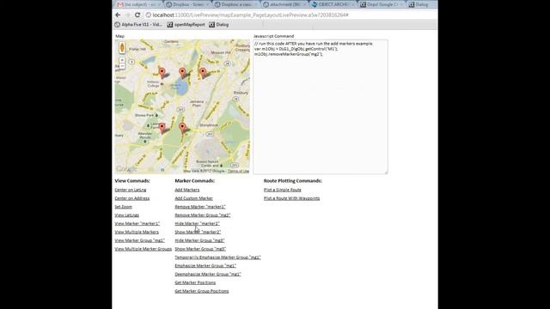Click the Add Custom Marker link
This screenshot has height=309, width=550.
[193, 198]
